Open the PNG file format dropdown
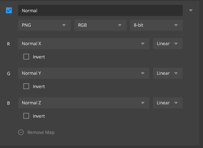The width and height of the screenshot is (203, 148). pyautogui.click(x=44, y=25)
